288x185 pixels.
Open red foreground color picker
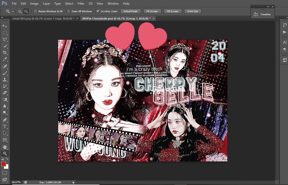[x=3, y=164]
